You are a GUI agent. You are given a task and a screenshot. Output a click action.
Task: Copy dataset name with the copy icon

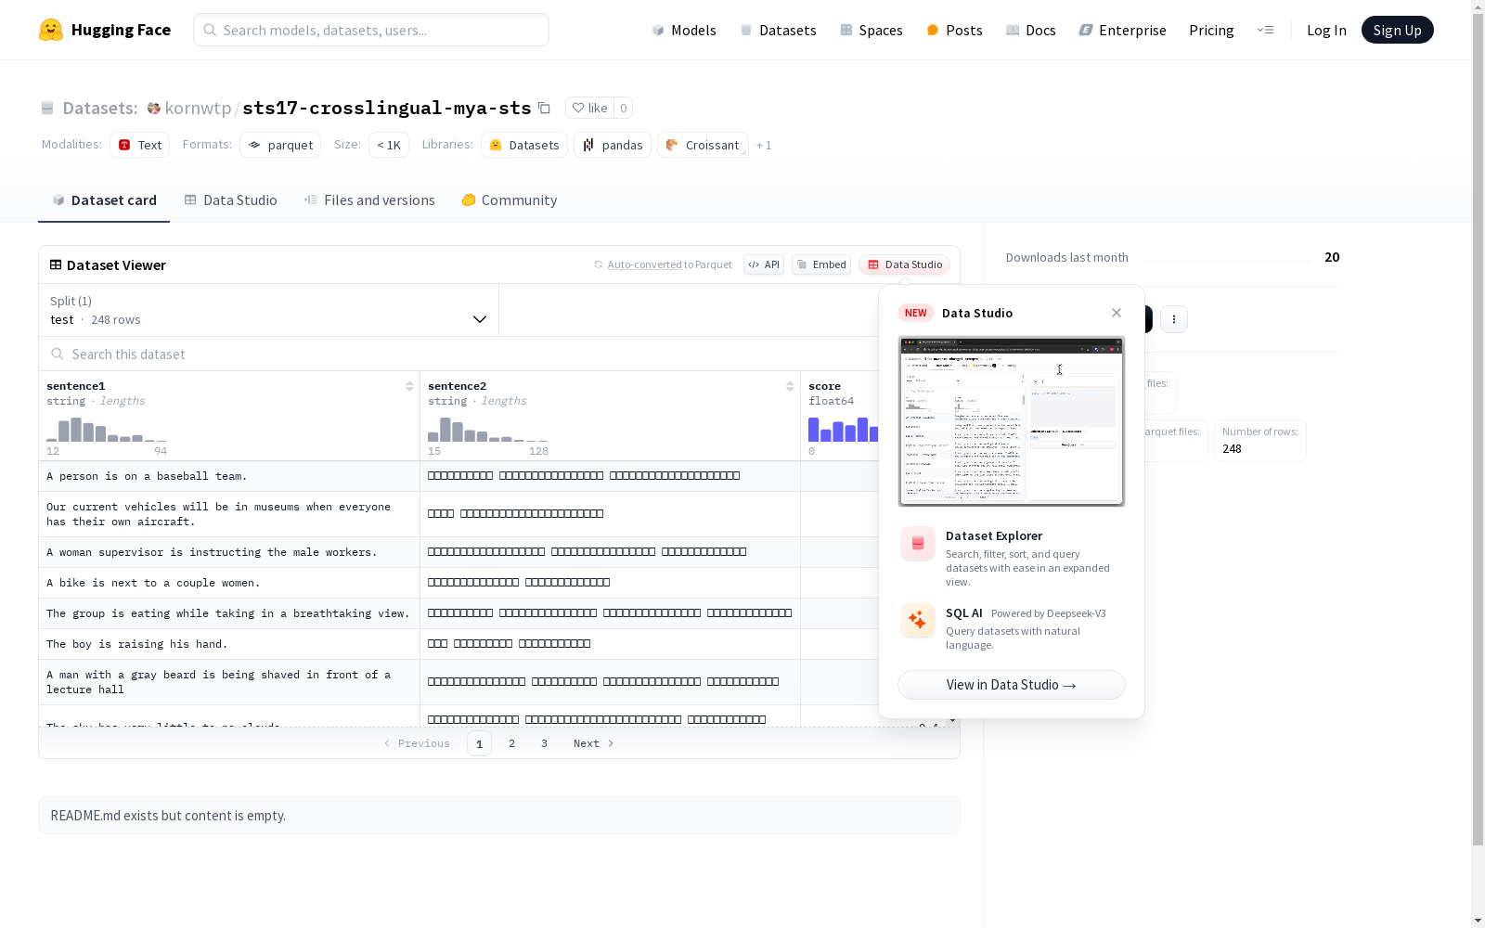[545, 108]
